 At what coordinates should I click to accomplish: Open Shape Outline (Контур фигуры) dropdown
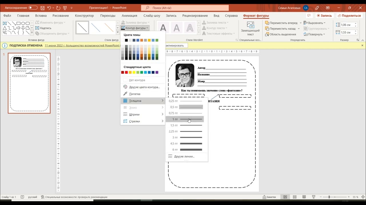click(135, 28)
